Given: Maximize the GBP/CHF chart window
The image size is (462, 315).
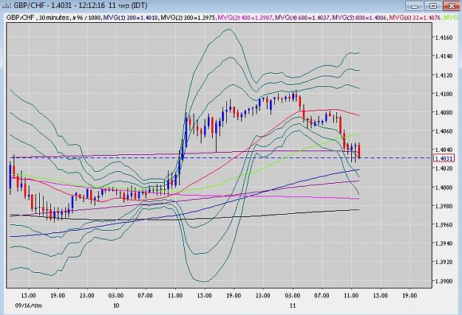Looking at the screenshot, I should pos(433,6).
